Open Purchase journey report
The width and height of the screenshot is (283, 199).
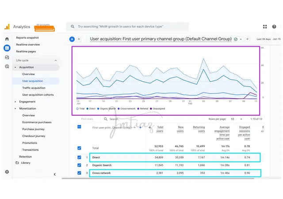tap(34, 129)
